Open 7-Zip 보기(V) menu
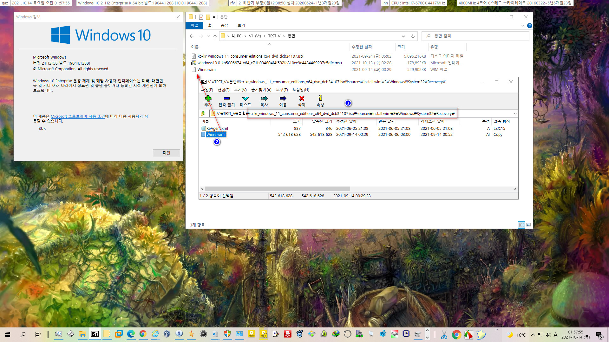 240,90
